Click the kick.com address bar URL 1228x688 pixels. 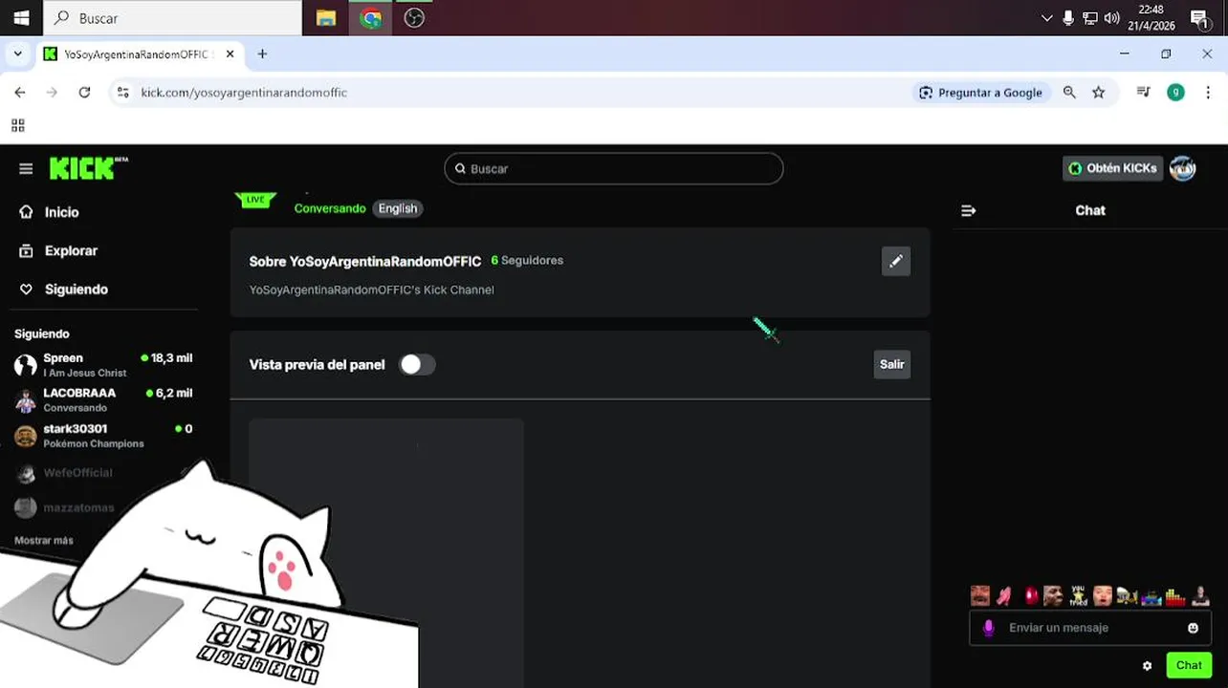tap(244, 93)
